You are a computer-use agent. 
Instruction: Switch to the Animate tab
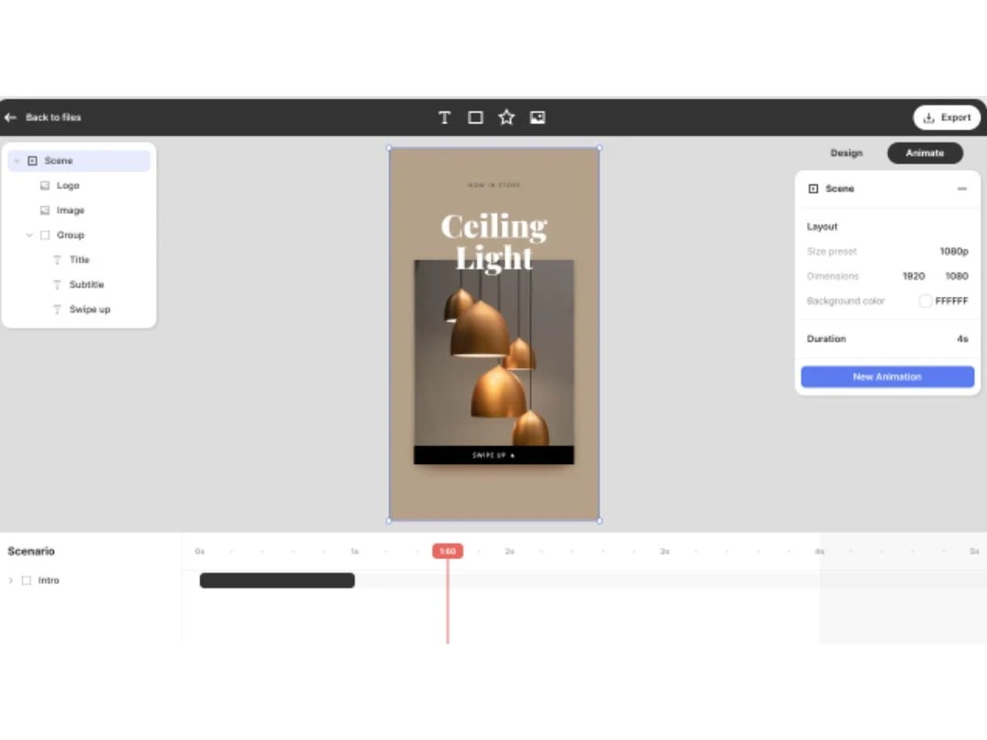(925, 153)
